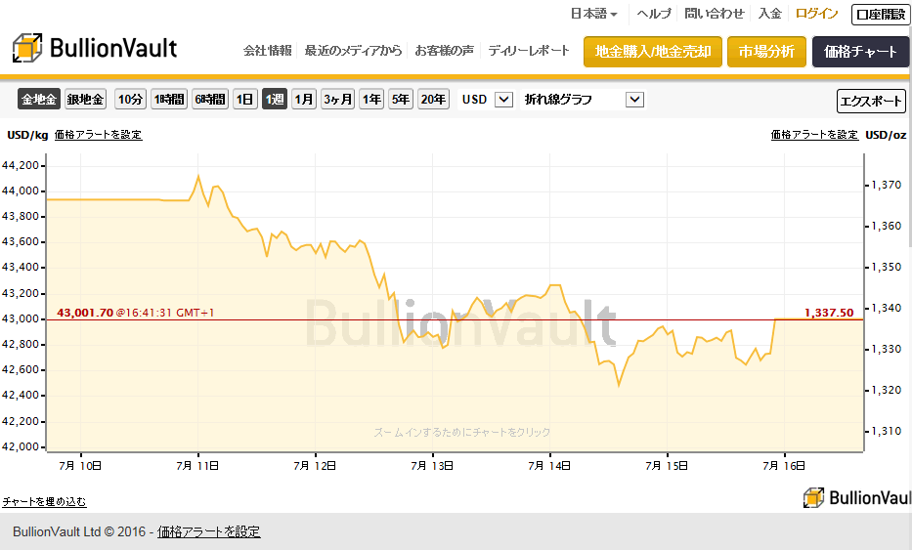
Task: Select the 20年 time range
Action: click(x=433, y=100)
